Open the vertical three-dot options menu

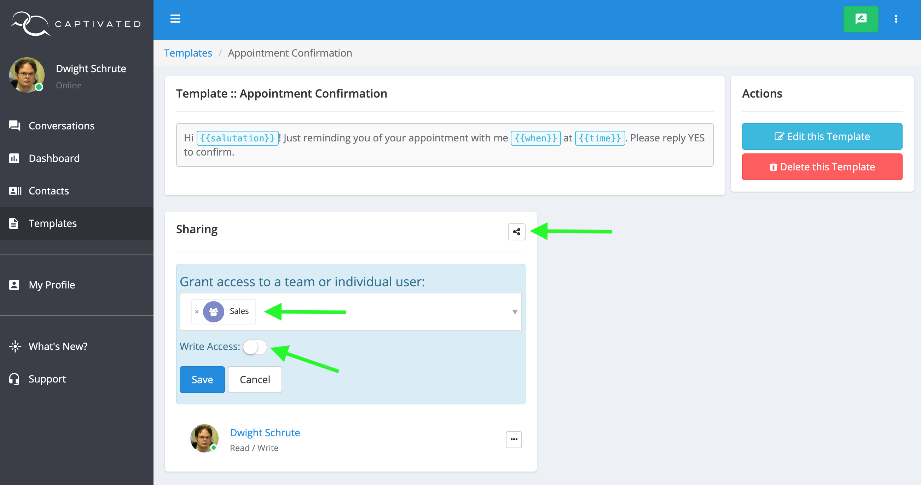point(896,19)
